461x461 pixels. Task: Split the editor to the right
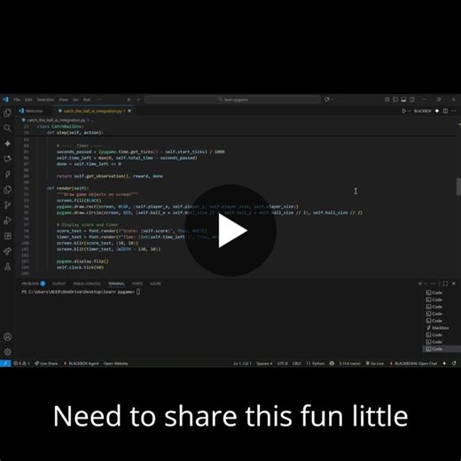pos(445,111)
